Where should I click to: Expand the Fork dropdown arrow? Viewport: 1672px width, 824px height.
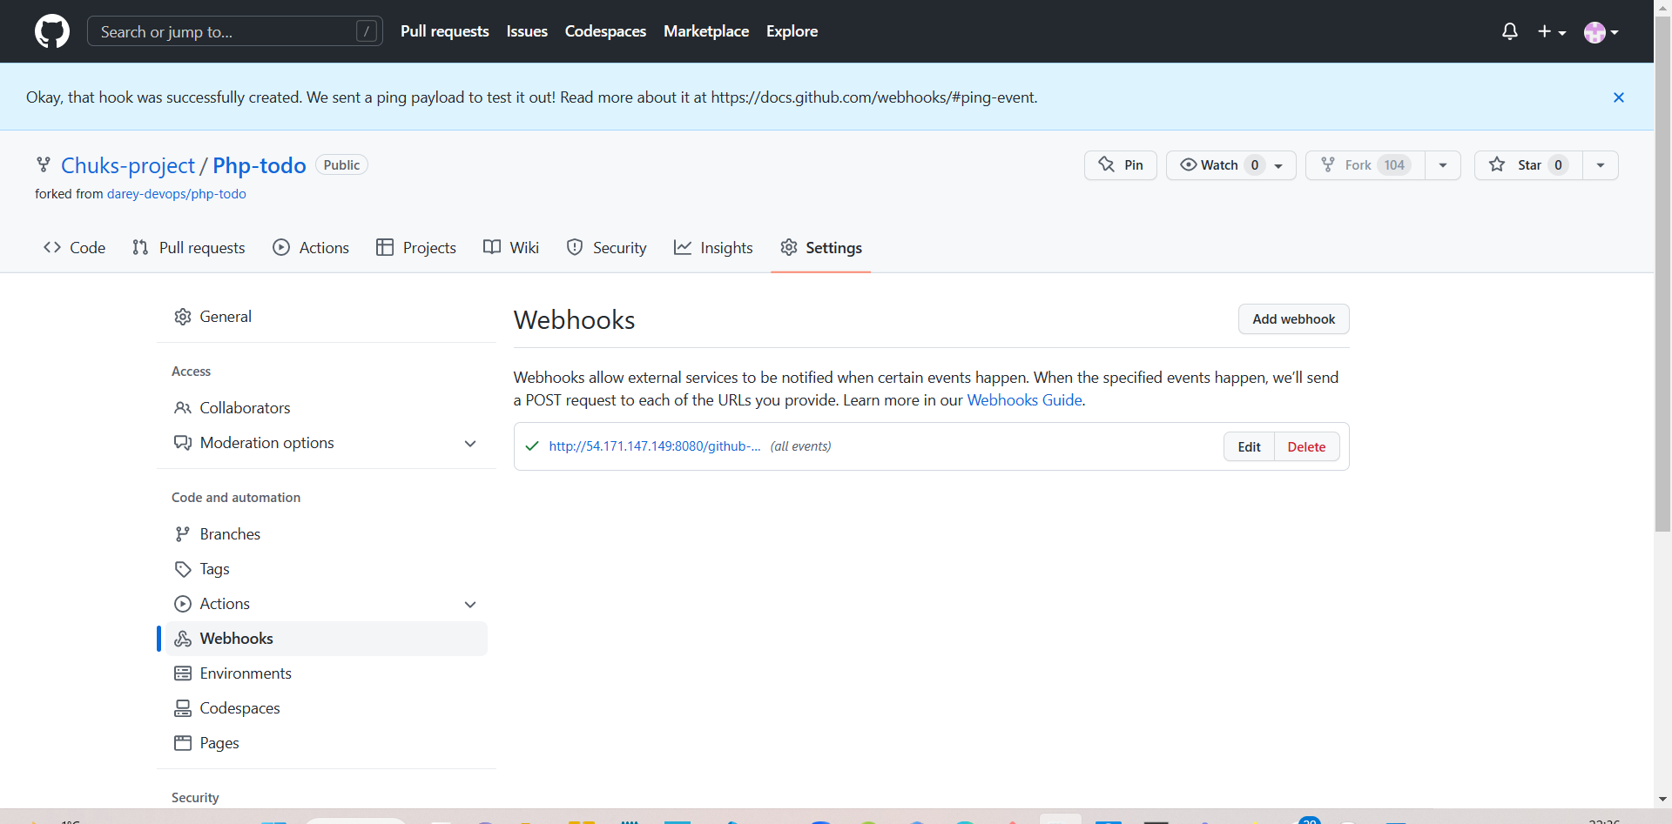(1443, 165)
